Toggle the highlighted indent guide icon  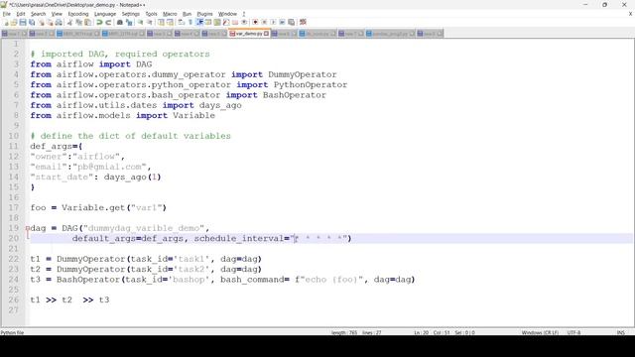pyautogui.click(x=199, y=22)
